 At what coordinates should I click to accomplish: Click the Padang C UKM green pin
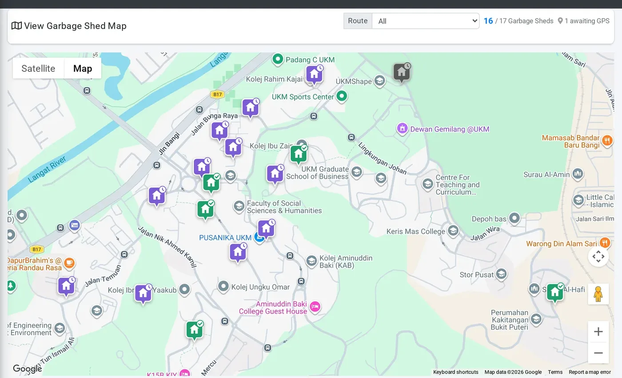coord(278,59)
